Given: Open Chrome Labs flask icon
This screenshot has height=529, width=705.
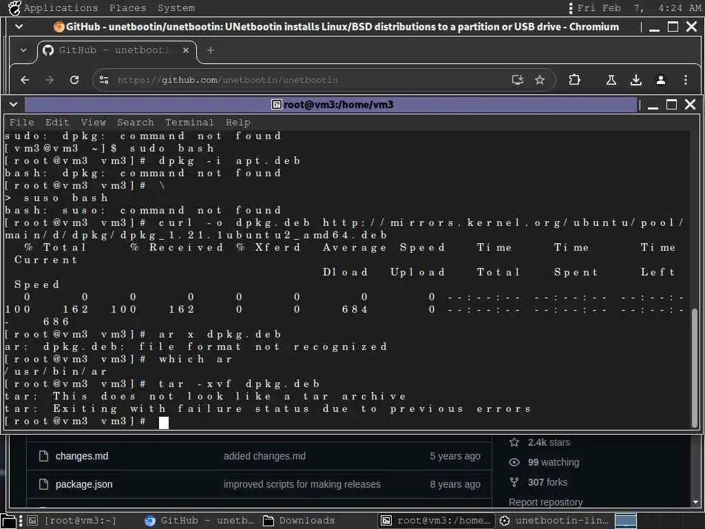Looking at the screenshot, I should coord(611,80).
